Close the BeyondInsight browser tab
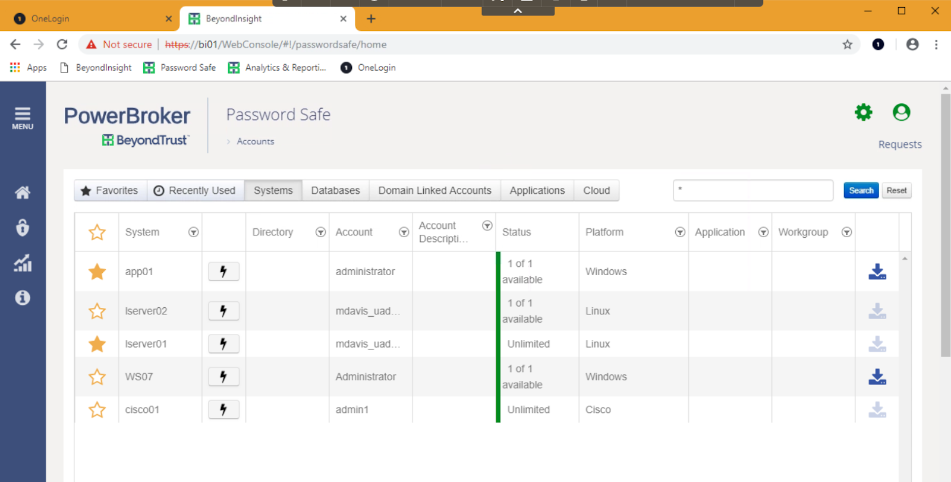This screenshot has width=951, height=482. click(x=343, y=19)
